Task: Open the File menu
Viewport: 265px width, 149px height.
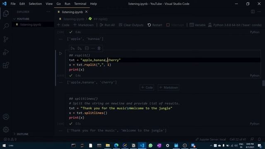Action: [13, 4]
